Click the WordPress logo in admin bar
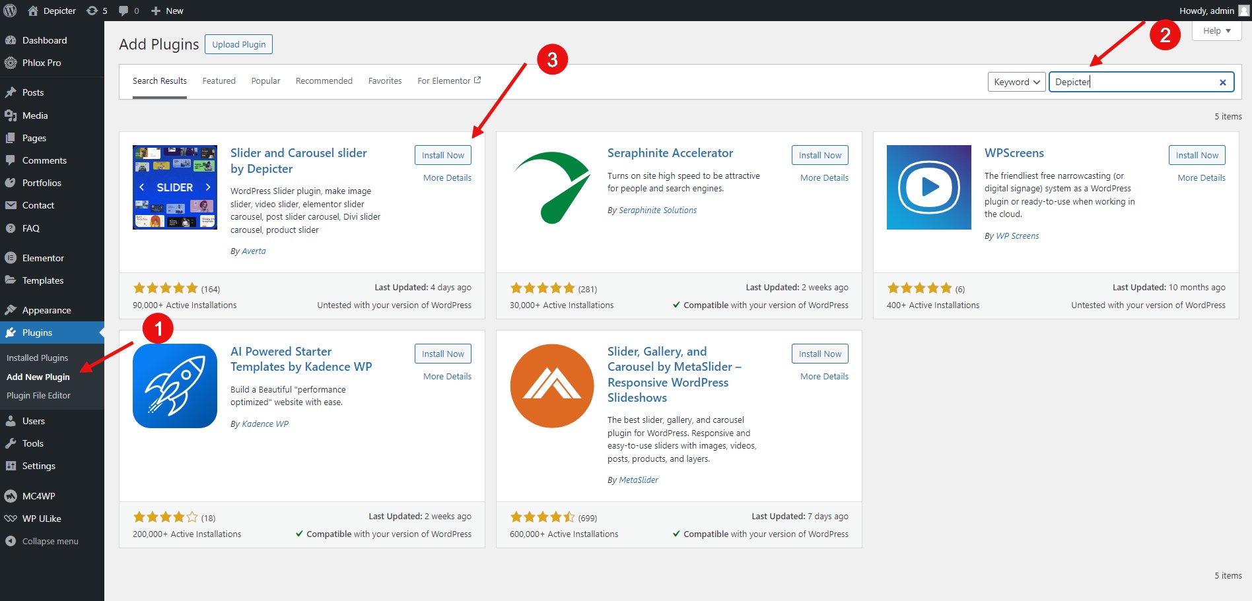 10,11
